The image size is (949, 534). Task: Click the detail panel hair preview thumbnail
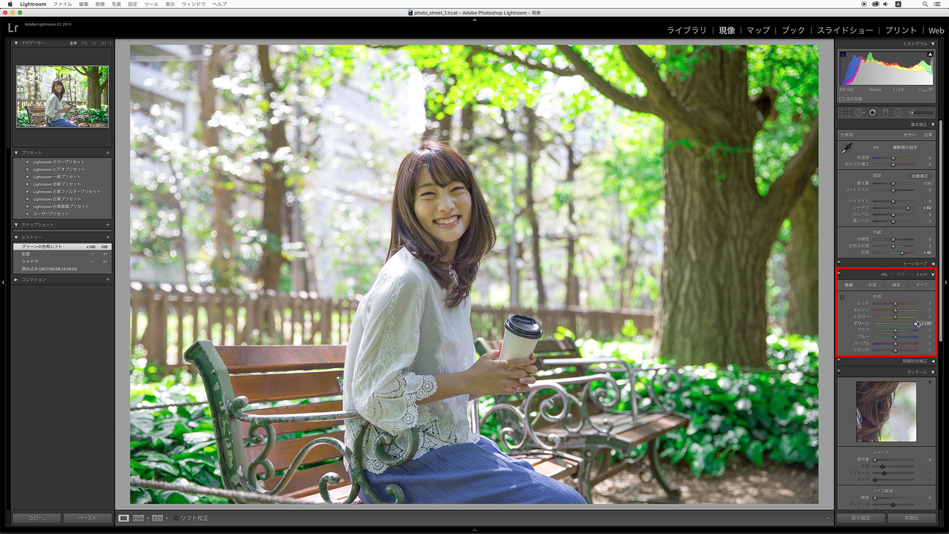click(x=886, y=412)
